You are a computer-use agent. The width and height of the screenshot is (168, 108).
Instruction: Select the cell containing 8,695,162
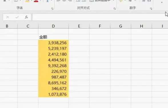pyautogui.click(x=53, y=83)
